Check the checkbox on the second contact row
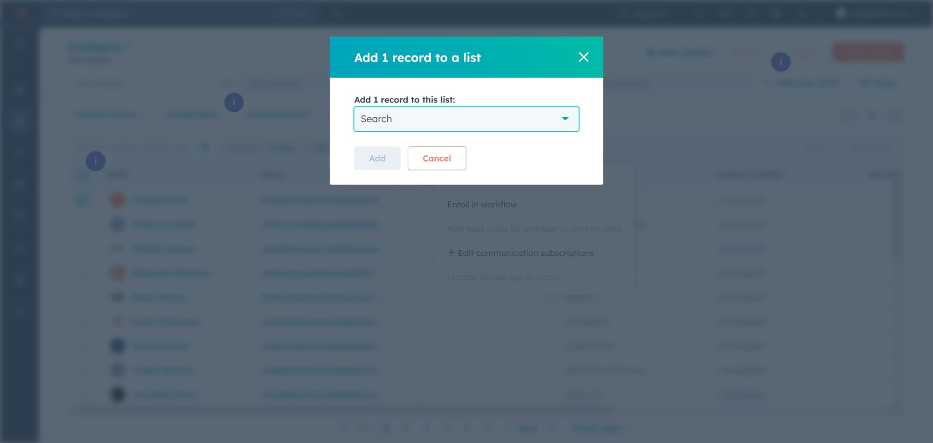Viewport: 933px width, 443px height. coord(82,224)
